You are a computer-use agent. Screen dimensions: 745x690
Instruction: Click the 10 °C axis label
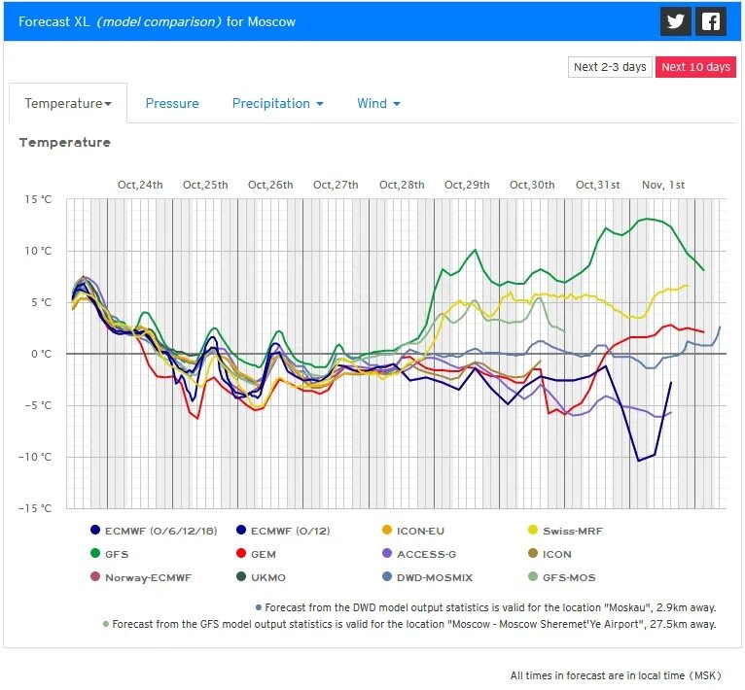38,251
